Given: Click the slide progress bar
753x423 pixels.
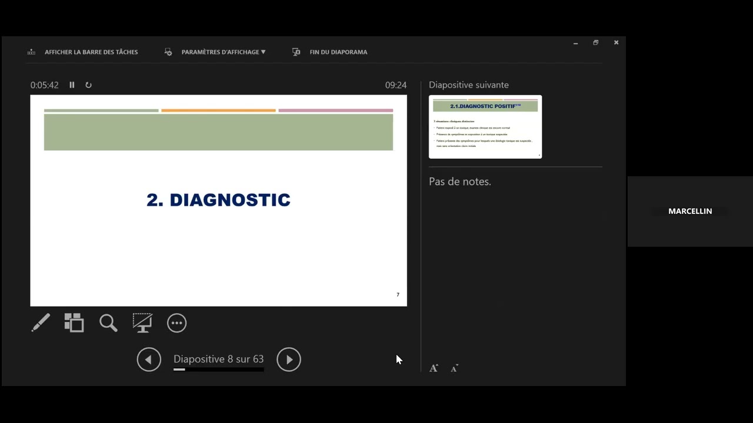Looking at the screenshot, I should pos(218,370).
